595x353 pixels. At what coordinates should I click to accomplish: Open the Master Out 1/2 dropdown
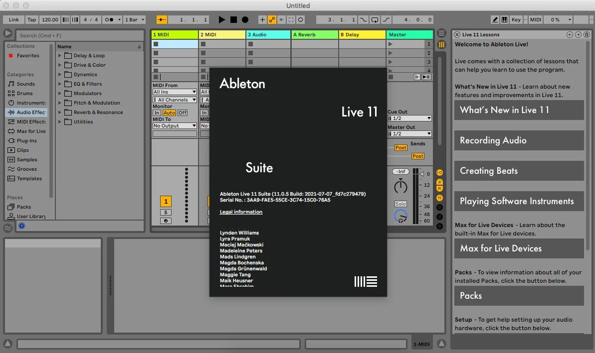[409, 134]
